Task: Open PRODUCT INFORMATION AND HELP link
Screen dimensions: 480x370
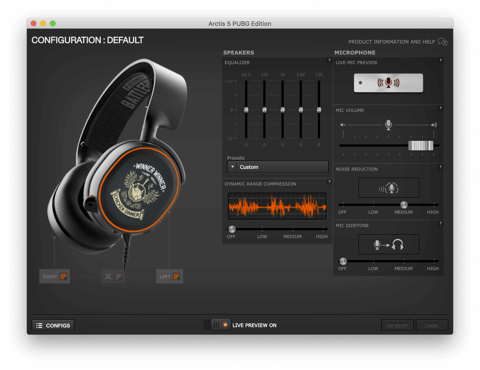Action: coord(392,42)
